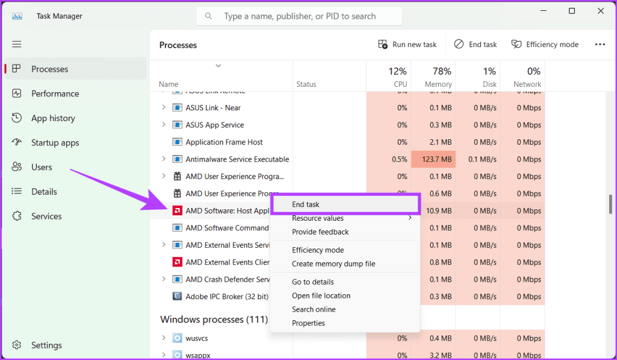This screenshot has width=617, height=360.
Task: Expand Antimalware Service Executable row
Action: (163, 159)
